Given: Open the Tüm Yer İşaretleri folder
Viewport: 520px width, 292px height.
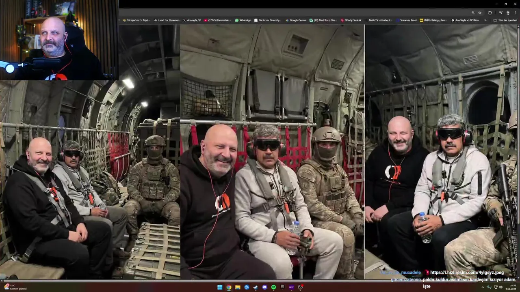Looking at the screenshot, I should pos(505,20).
